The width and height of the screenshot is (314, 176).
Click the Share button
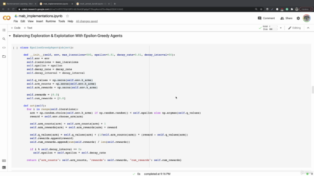287,18
